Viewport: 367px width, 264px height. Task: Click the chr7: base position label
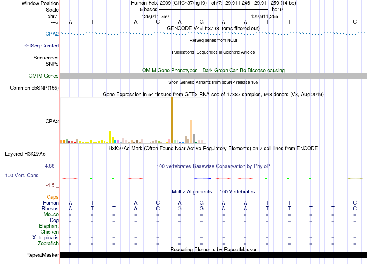[x=53, y=16]
